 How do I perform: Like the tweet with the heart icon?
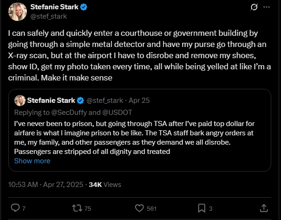click(139, 208)
